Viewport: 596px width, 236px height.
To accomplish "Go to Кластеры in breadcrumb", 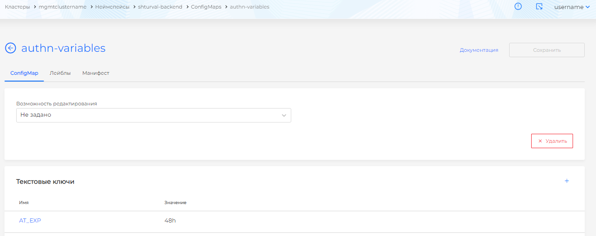I will (x=18, y=7).
